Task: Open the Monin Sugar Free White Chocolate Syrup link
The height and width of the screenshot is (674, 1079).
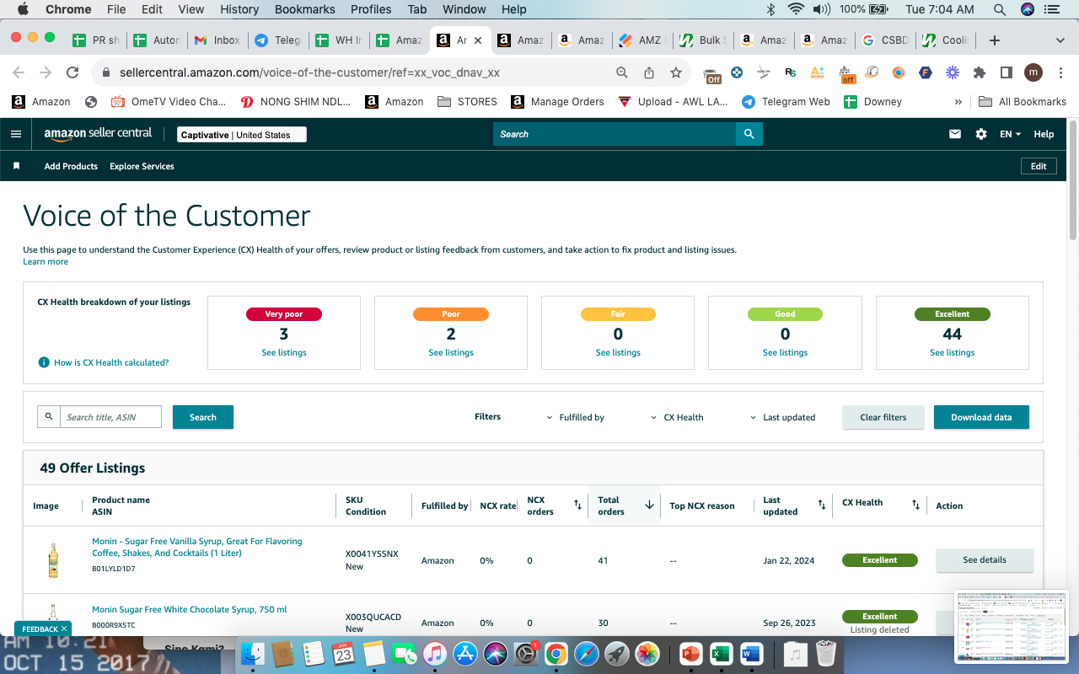Action: pos(190,609)
